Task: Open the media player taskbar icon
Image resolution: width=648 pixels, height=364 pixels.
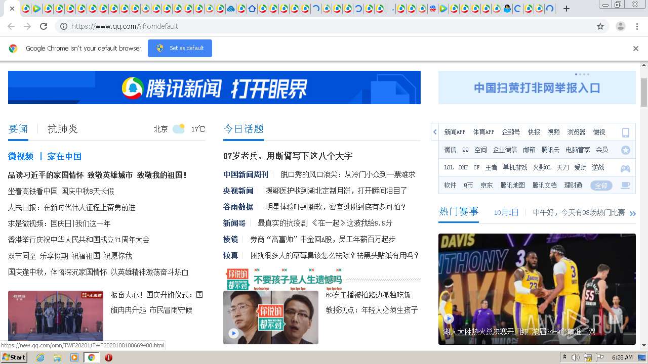Action: [x=74, y=357]
